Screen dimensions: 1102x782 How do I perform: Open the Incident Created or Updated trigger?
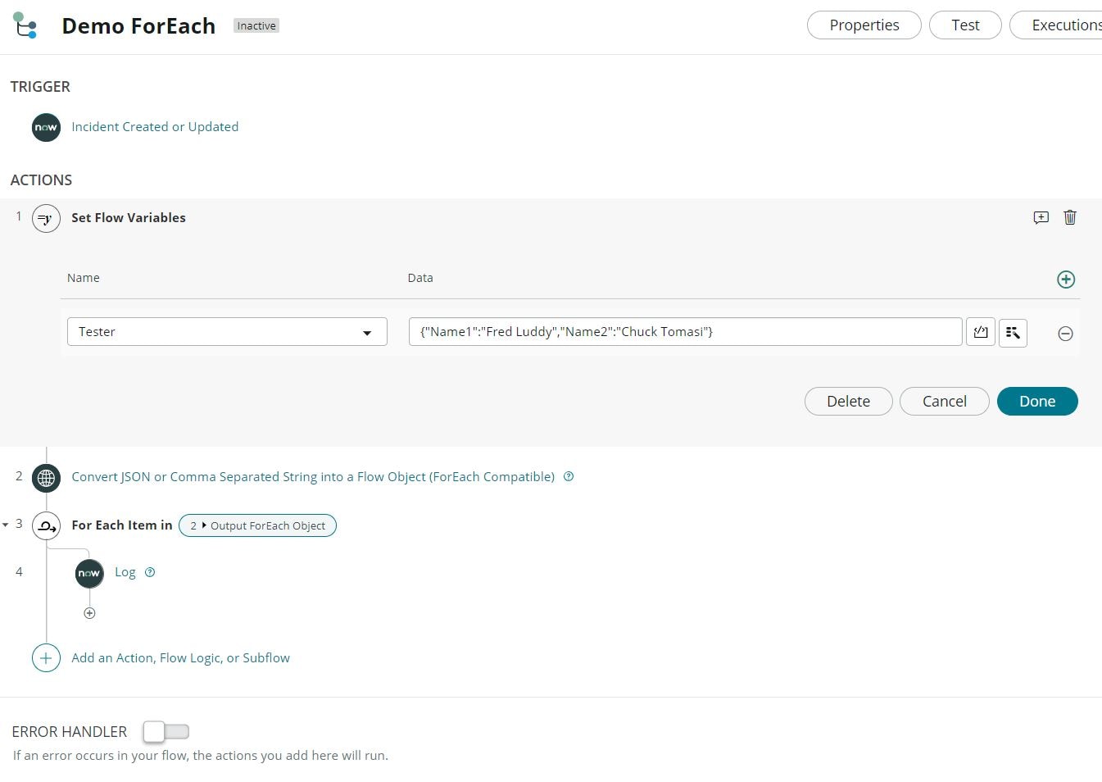click(155, 127)
